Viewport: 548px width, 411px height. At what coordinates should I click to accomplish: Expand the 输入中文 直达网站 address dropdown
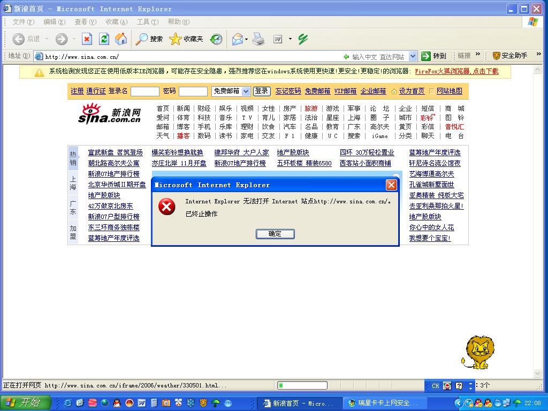413,56
